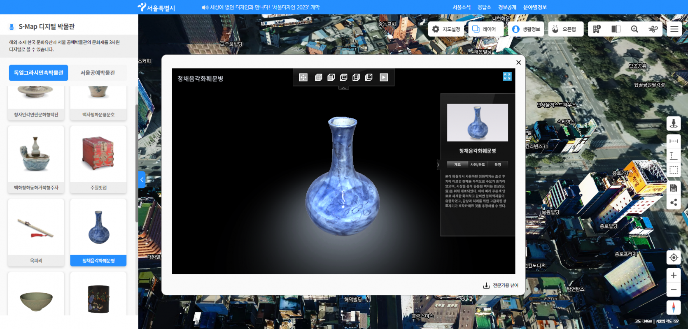Click the 전문가용 뷰어 download link
The image size is (688, 329).
tap(501, 285)
